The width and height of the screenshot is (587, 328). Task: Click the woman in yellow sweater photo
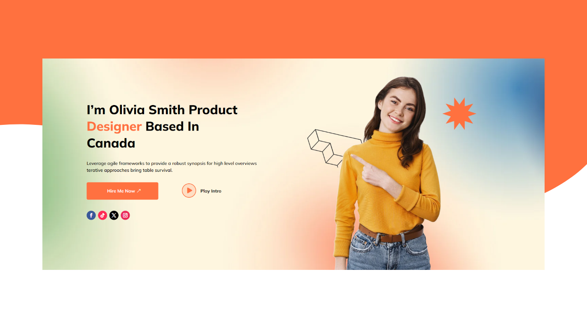(387, 173)
